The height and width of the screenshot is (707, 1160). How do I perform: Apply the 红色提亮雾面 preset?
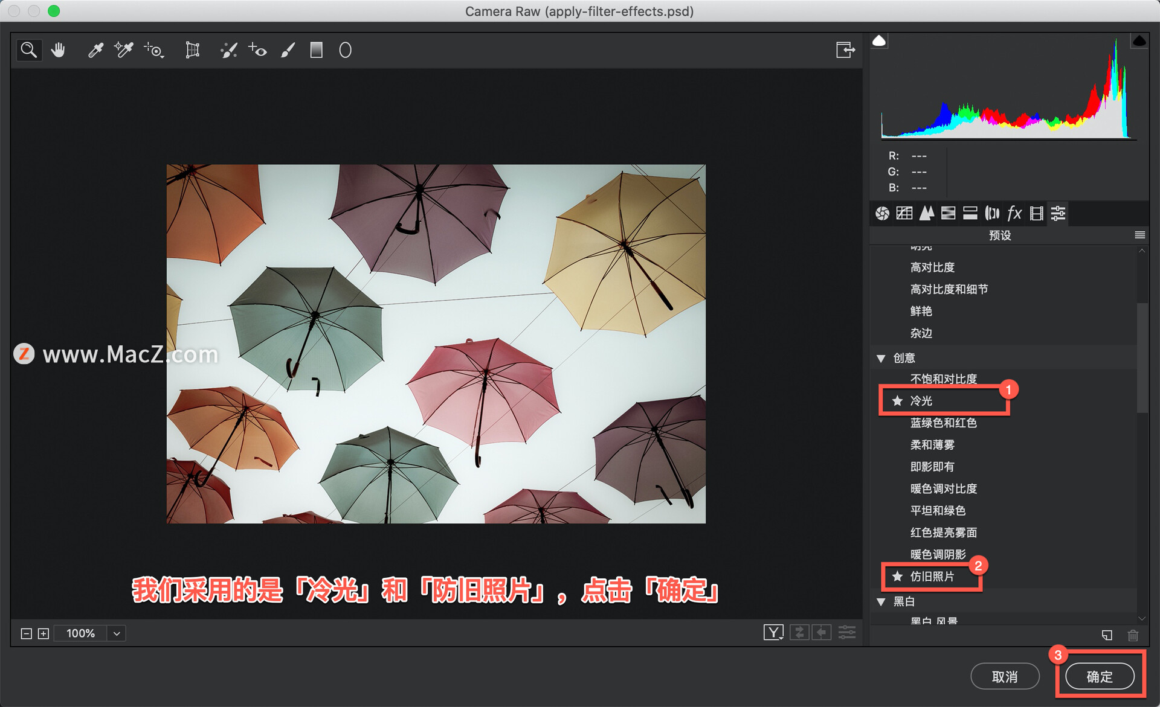tap(943, 533)
